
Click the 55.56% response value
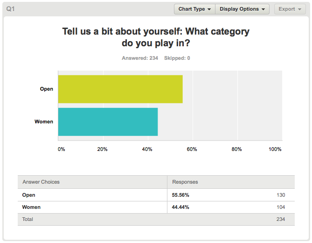[x=180, y=195]
